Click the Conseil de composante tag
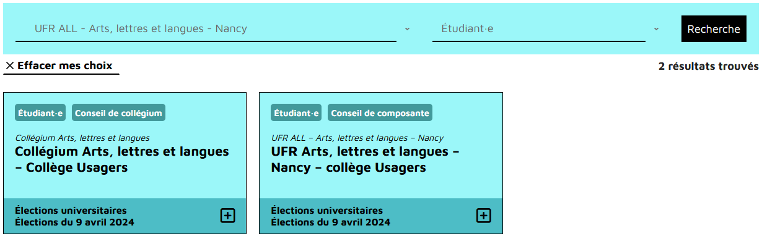This screenshot has height=236, width=762. click(x=380, y=113)
